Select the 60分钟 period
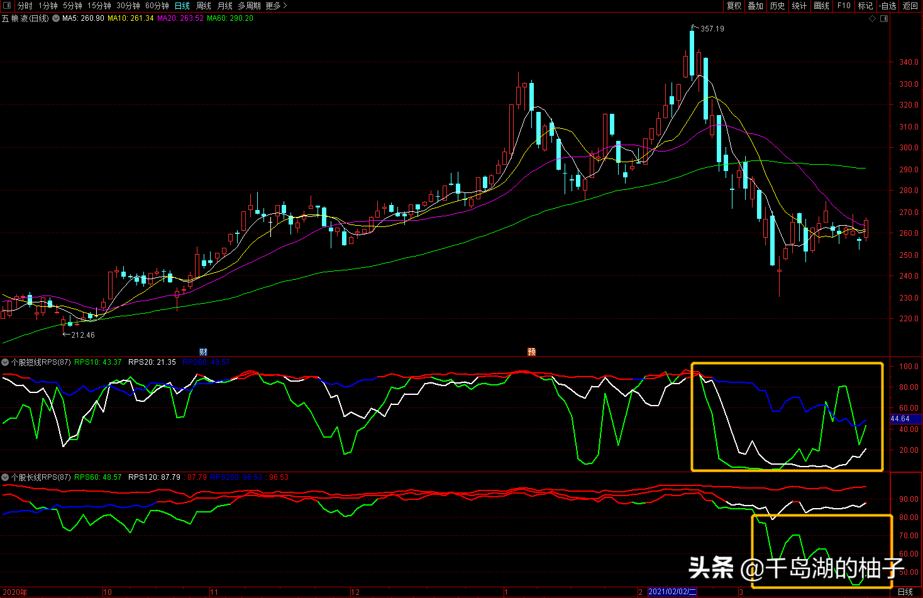923x598 pixels. [157, 6]
